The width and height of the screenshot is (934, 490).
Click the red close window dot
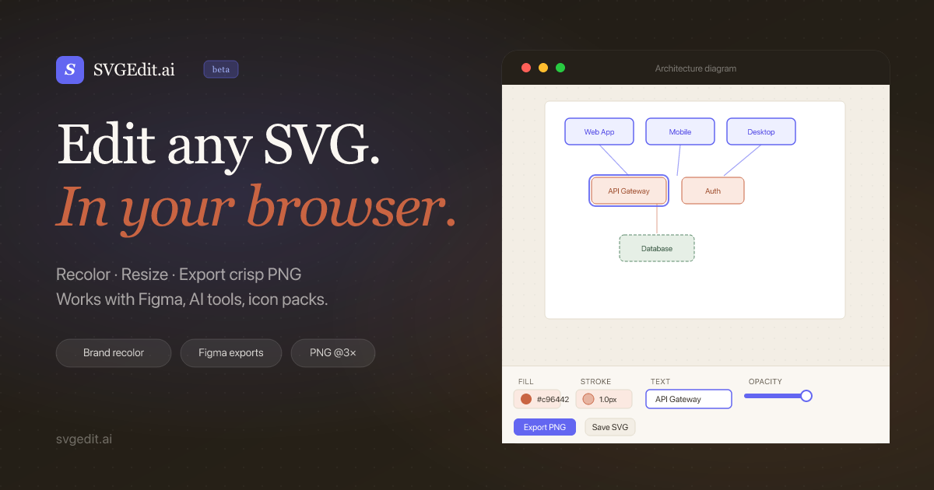pos(526,68)
